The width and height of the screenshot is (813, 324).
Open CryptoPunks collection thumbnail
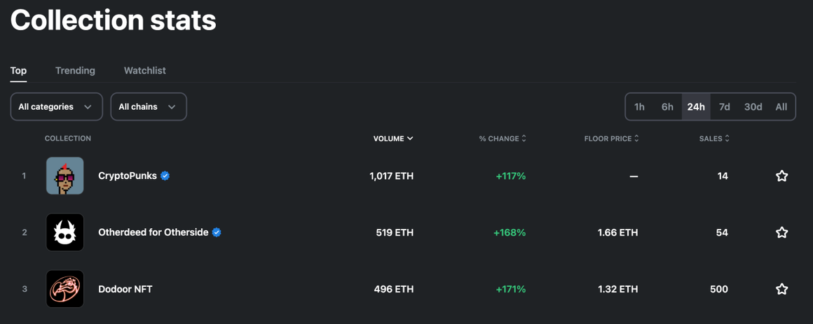(64, 176)
